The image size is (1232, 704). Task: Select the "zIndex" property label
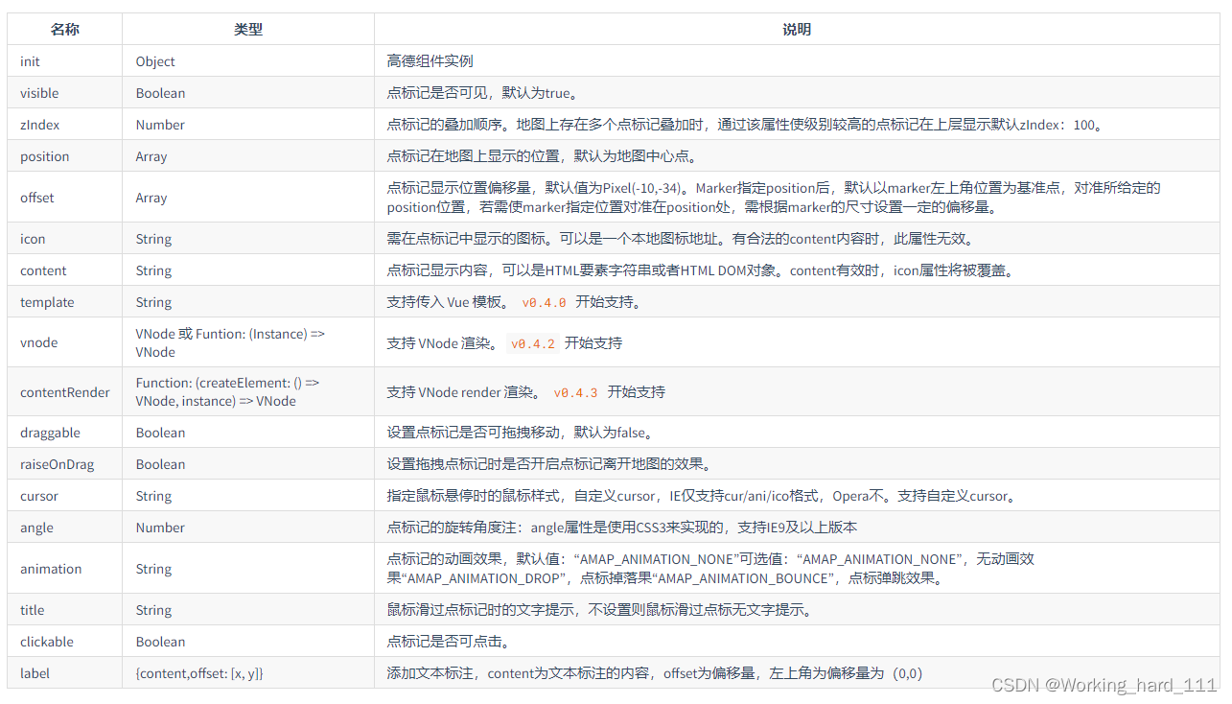(x=39, y=124)
